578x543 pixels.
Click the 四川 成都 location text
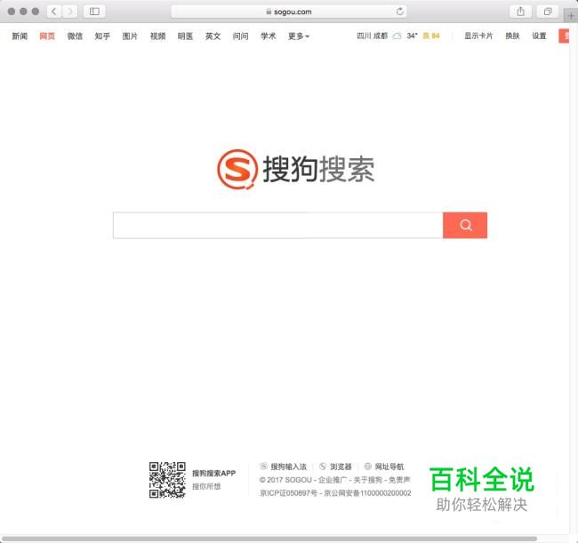(373, 36)
